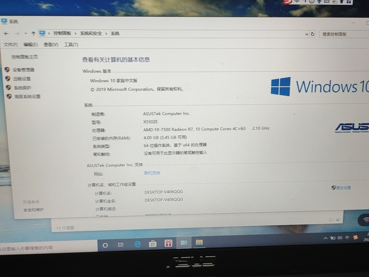The height and width of the screenshot is (277, 369).
Task: Click the 中 input method tray indicator
Action: tap(347, 237)
